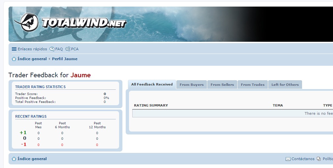Image resolution: width=333 pixels, height=168 pixels.
Task: Click the 0% Positive Feedback value
Action: tap(106, 98)
